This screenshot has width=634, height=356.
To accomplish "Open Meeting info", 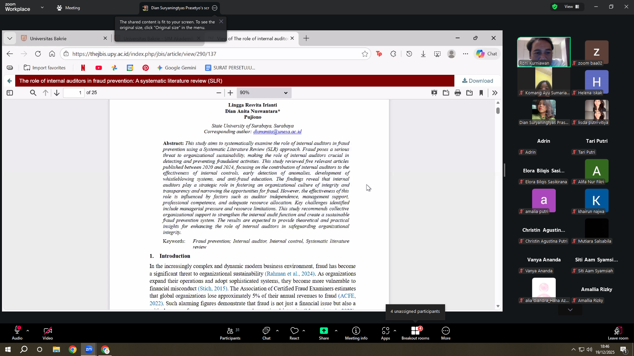I will [356, 333].
